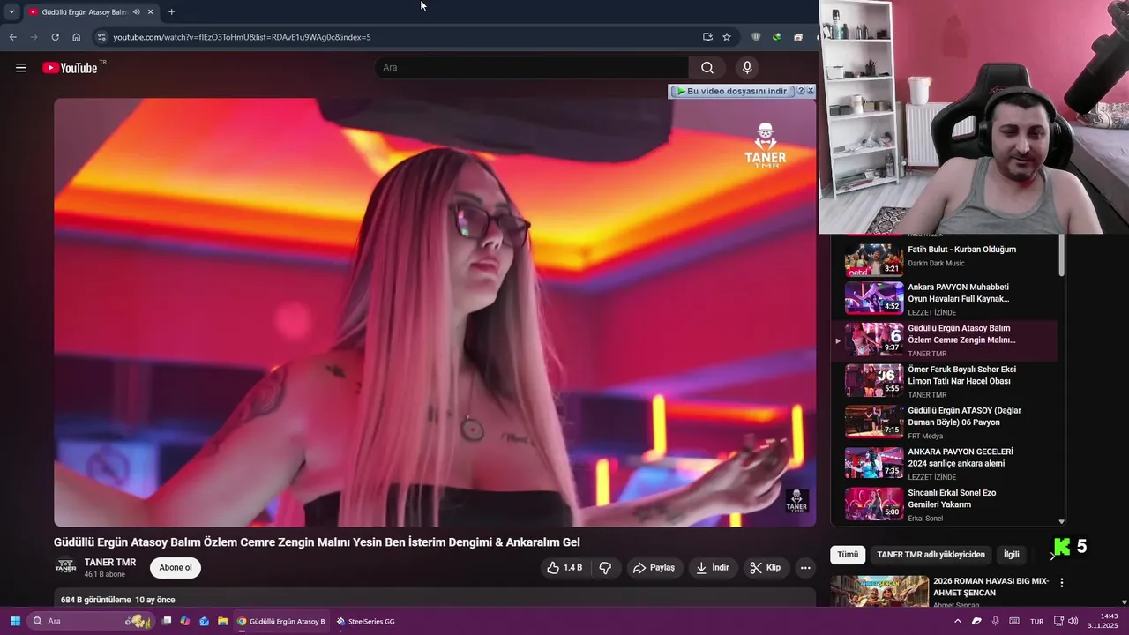
Task: Close the video download bar
Action: (x=811, y=91)
